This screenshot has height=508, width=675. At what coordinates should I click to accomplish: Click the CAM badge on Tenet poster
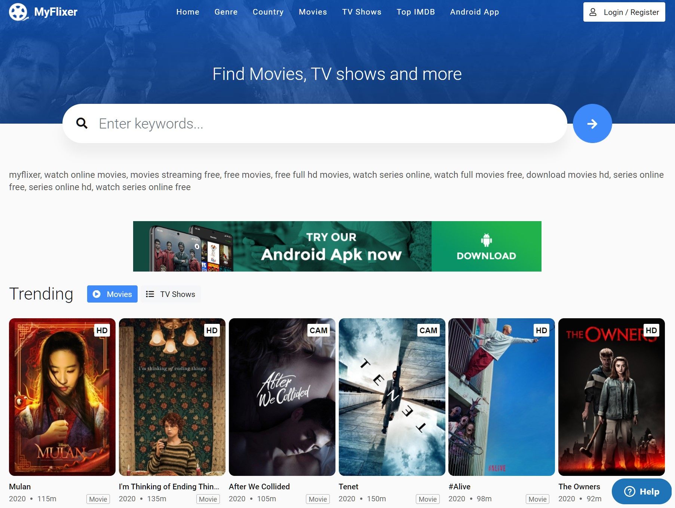coord(428,330)
